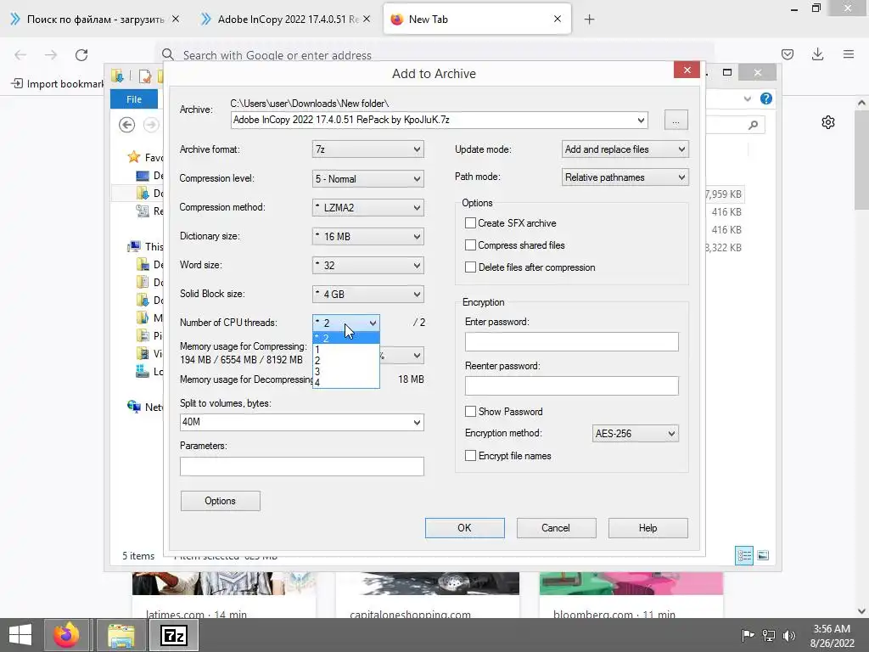Viewport: 869px width, 652px height.
Task: Click the Parameters text field
Action: click(x=302, y=466)
